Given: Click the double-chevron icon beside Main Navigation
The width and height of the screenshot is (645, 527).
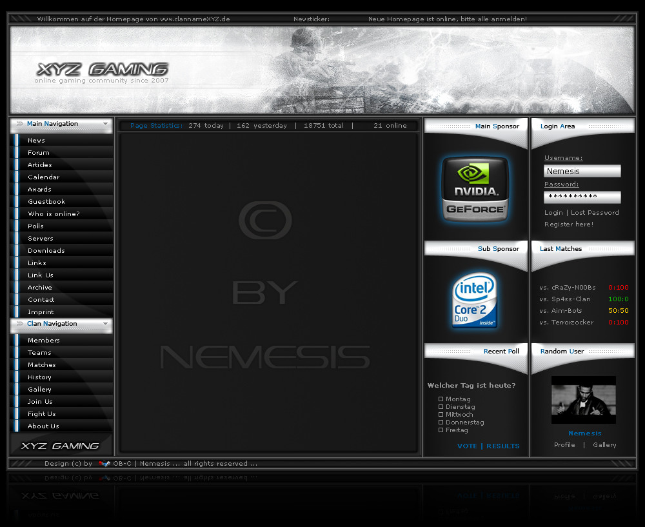Looking at the screenshot, I should click(20, 123).
